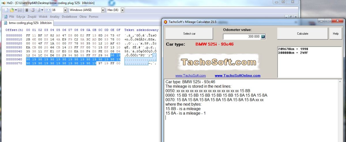This screenshot has width=346, height=142.
Task: Open the Widok menu
Action: 43,17
